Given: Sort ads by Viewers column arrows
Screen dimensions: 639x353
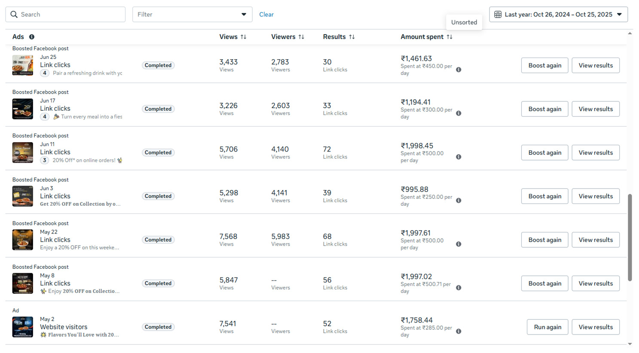Looking at the screenshot, I should coord(301,37).
